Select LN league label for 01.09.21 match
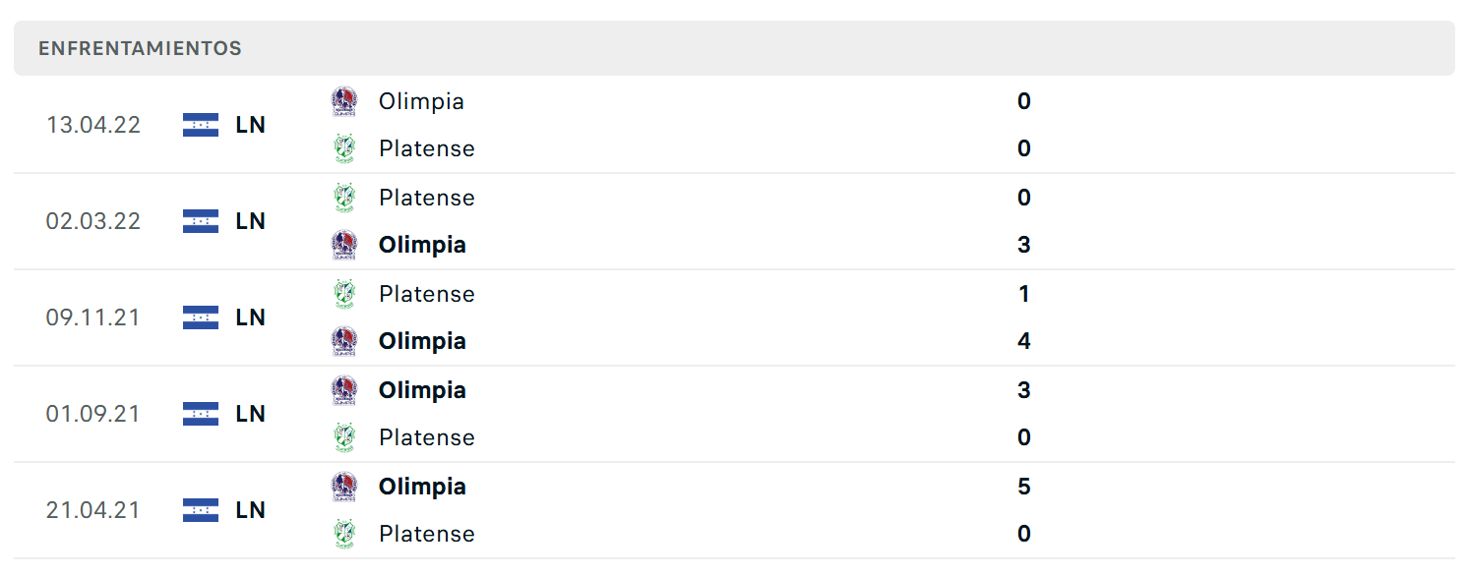 coord(251,414)
